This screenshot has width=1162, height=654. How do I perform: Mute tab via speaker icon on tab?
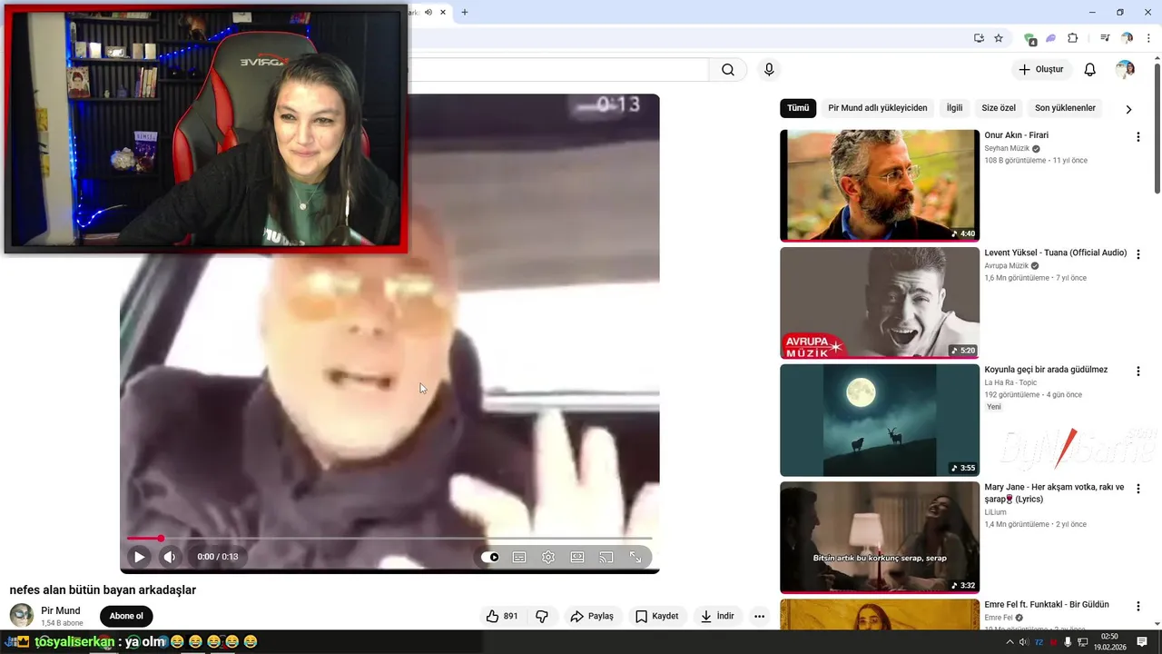pos(428,12)
